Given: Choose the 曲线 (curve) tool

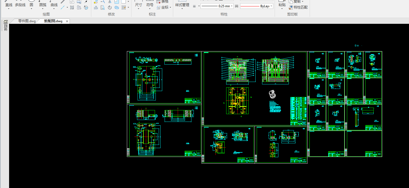Looking at the screenshot, I should (x=54, y=5).
